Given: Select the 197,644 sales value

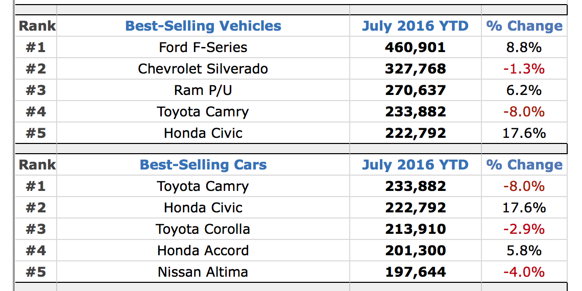Looking at the screenshot, I should pos(415,272).
